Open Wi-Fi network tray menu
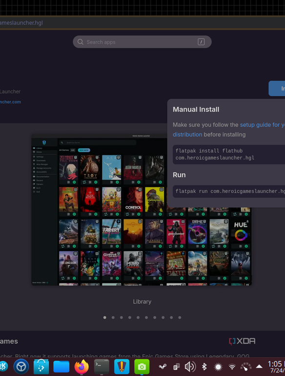Viewport: 285px width, 376px height. point(232,367)
